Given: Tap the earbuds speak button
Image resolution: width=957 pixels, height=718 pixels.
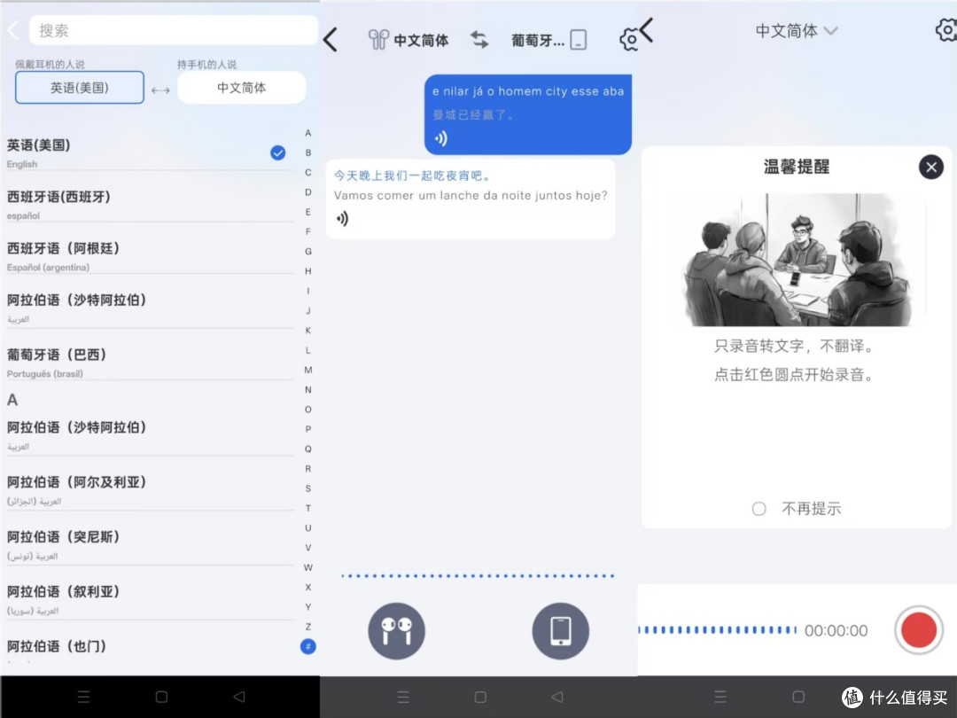Looking at the screenshot, I should 397,631.
